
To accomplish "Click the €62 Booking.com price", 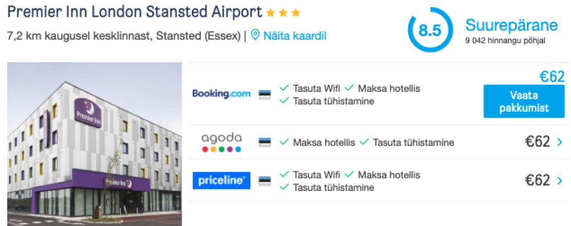I will pos(551,77).
